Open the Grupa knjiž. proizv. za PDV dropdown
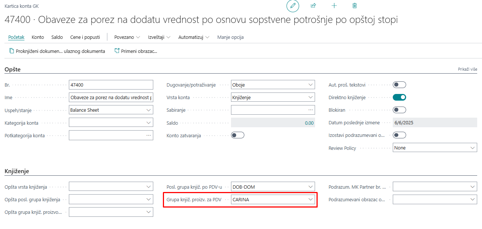 (x=311, y=199)
